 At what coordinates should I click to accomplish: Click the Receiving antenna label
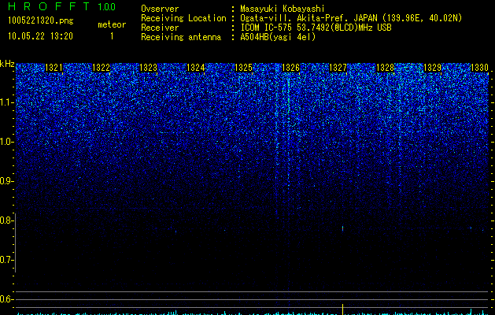point(181,37)
